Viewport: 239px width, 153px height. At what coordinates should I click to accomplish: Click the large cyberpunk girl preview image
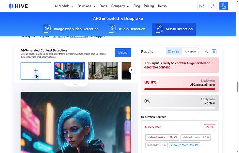[x=76, y=122]
